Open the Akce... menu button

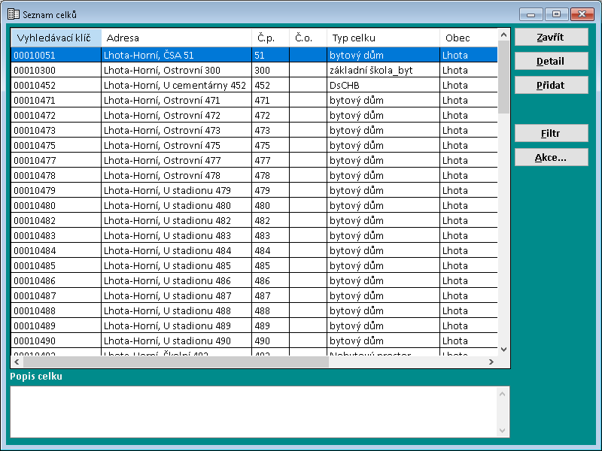[551, 158]
